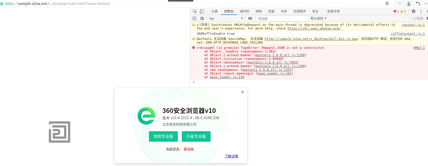Switch to the 网络 tab

[x=259, y=11]
